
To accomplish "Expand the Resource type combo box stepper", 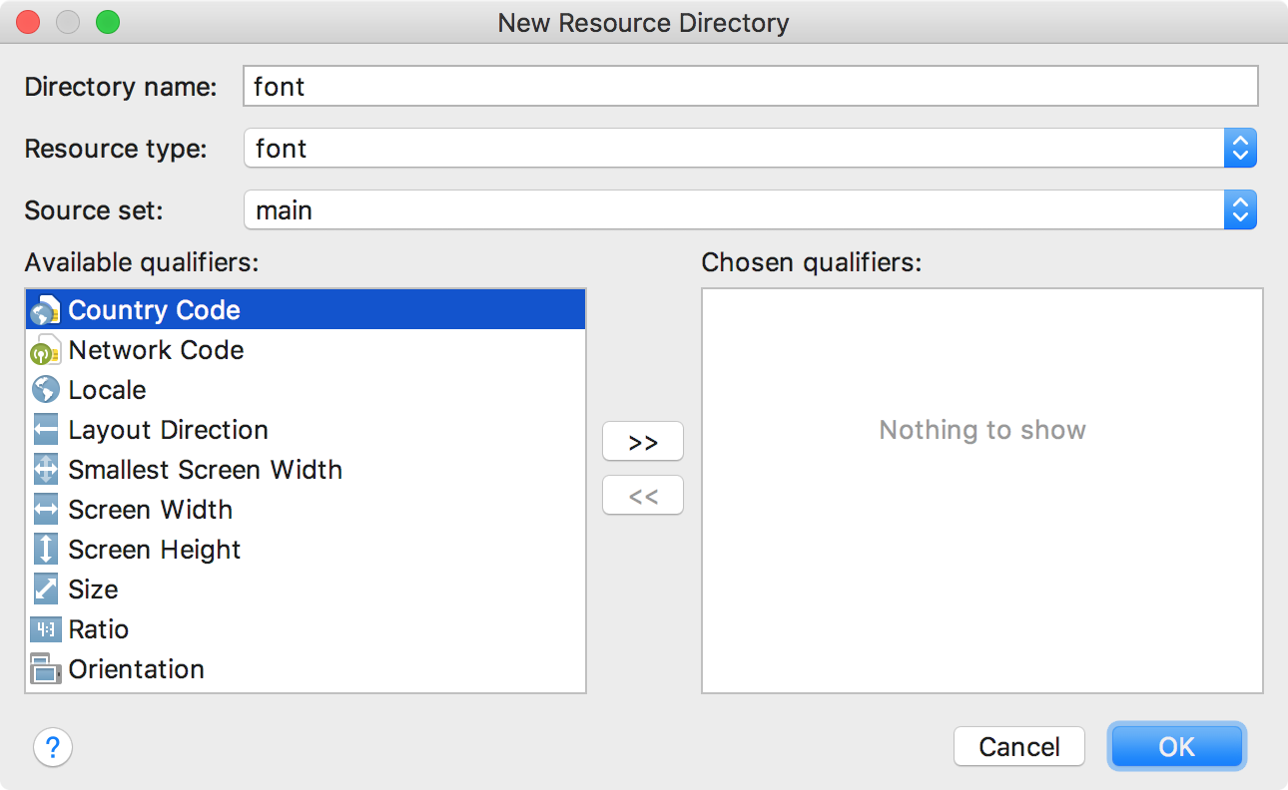I will [x=1239, y=148].
